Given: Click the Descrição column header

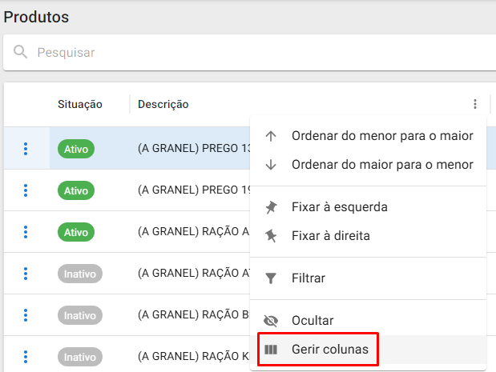Looking at the screenshot, I should [x=163, y=104].
